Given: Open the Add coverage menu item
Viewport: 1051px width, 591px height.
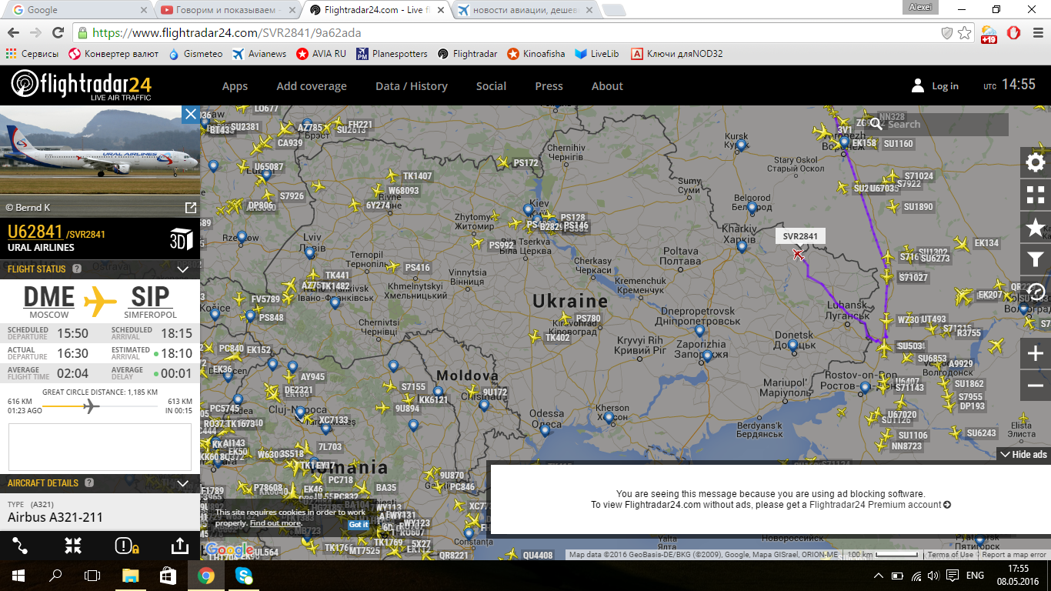Looking at the screenshot, I should 312,86.
